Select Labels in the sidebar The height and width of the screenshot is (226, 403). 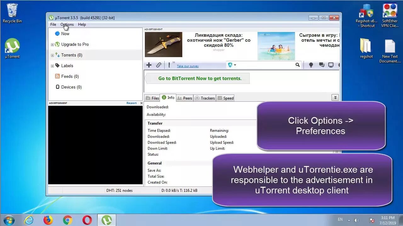tap(67, 66)
